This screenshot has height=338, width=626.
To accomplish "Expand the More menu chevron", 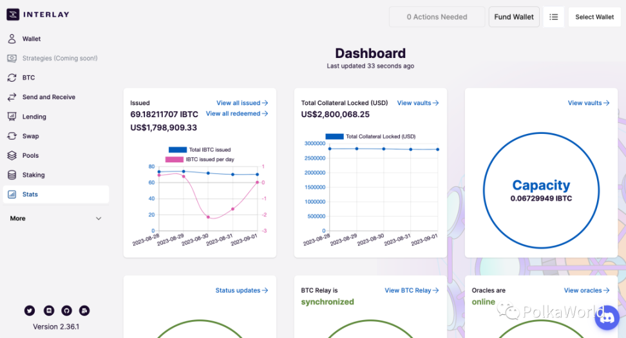I will tap(99, 219).
